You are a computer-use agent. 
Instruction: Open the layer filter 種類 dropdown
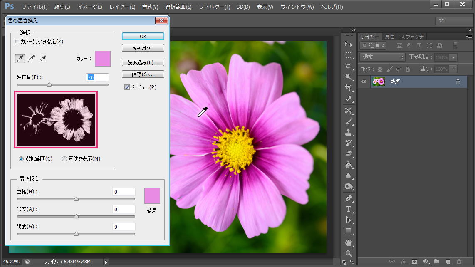coord(373,45)
